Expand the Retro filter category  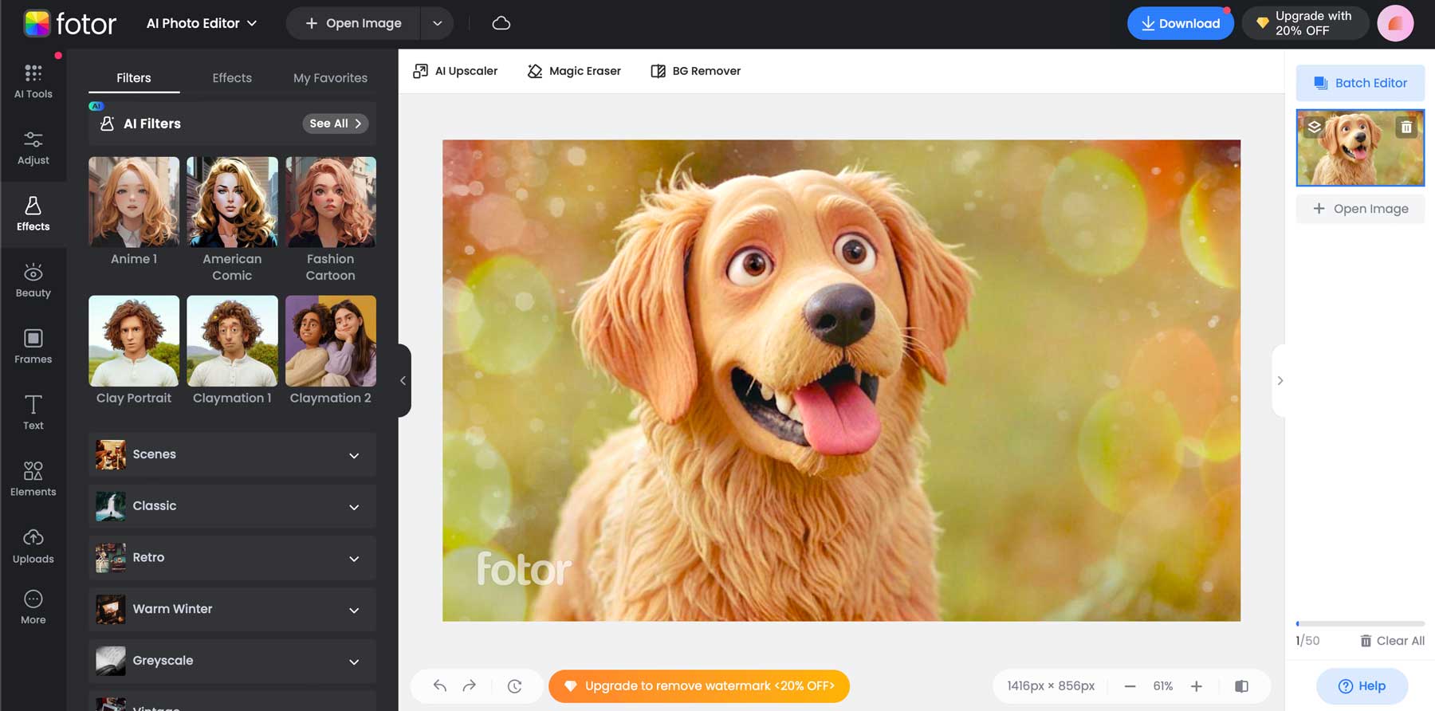click(x=232, y=557)
